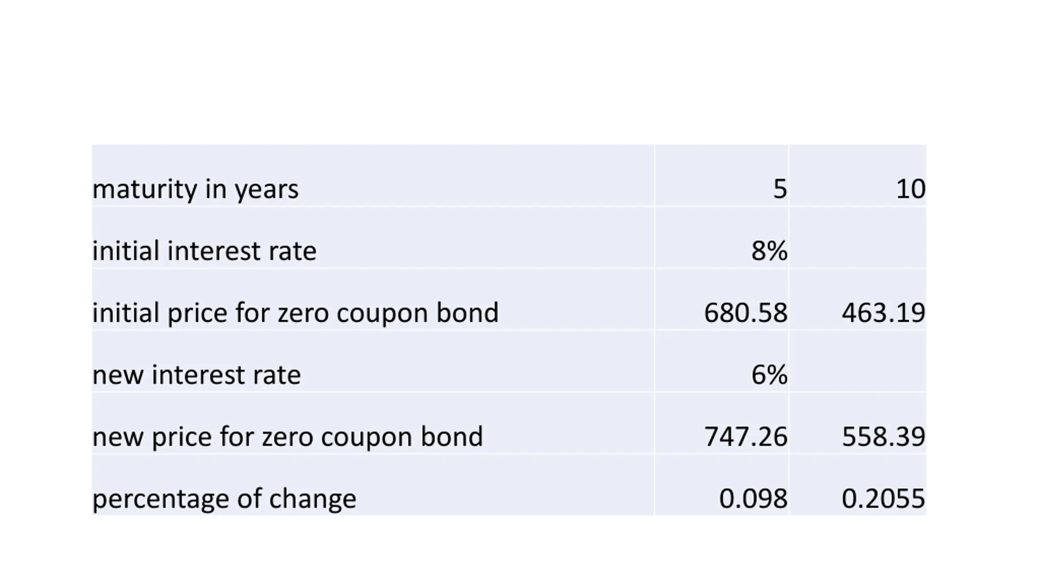Select the 463.19 price cell
This screenshot has height=585, width=1040.
click(858, 299)
